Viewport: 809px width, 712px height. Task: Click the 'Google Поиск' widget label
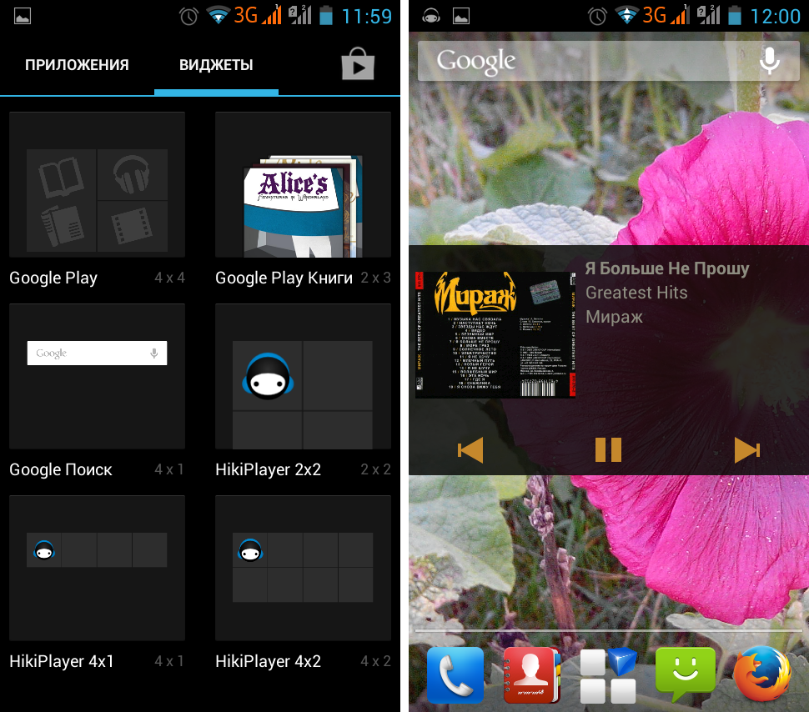coord(60,469)
